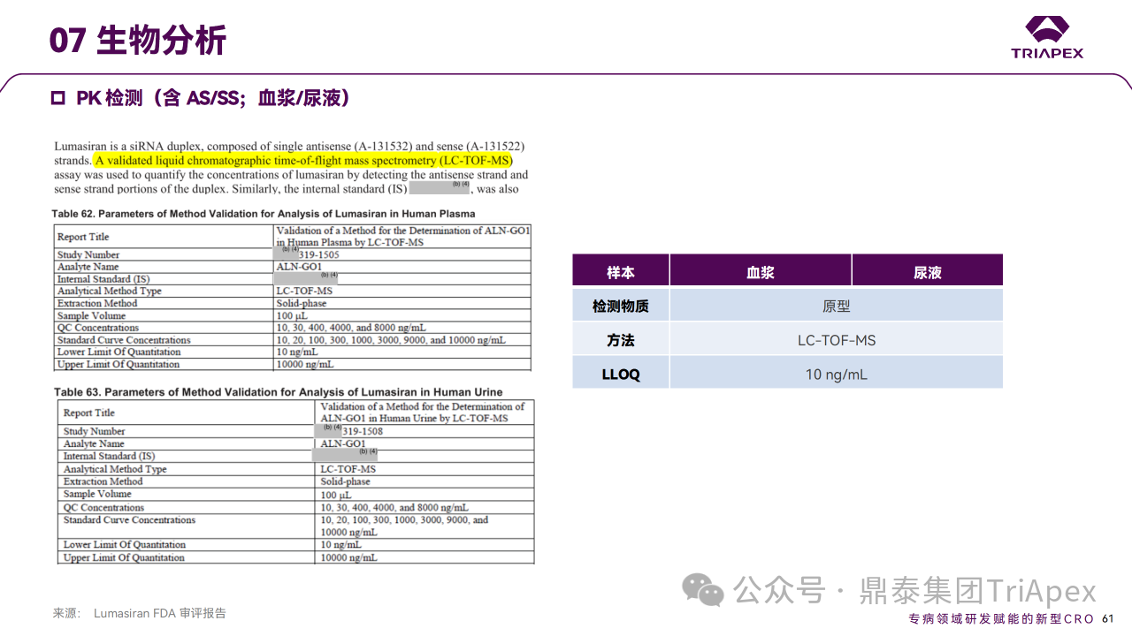Click the TRIAPEX logo in top-right corner
This screenshot has width=1132, height=636.
pos(1047,37)
